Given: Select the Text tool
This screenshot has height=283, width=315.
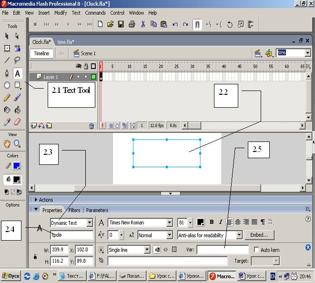Looking at the screenshot, I should [x=18, y=73].
